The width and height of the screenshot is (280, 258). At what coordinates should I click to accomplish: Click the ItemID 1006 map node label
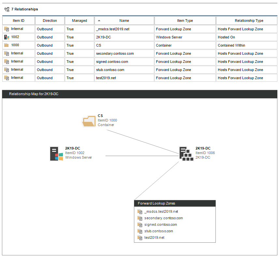click(x=205, y=153)
